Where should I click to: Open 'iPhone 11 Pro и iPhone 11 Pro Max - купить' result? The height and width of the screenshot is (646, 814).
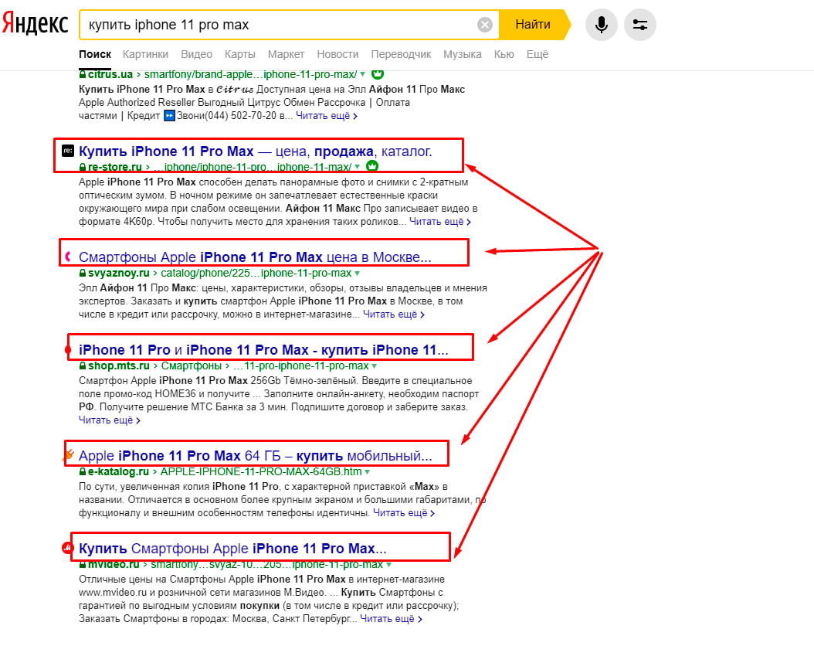263,350
